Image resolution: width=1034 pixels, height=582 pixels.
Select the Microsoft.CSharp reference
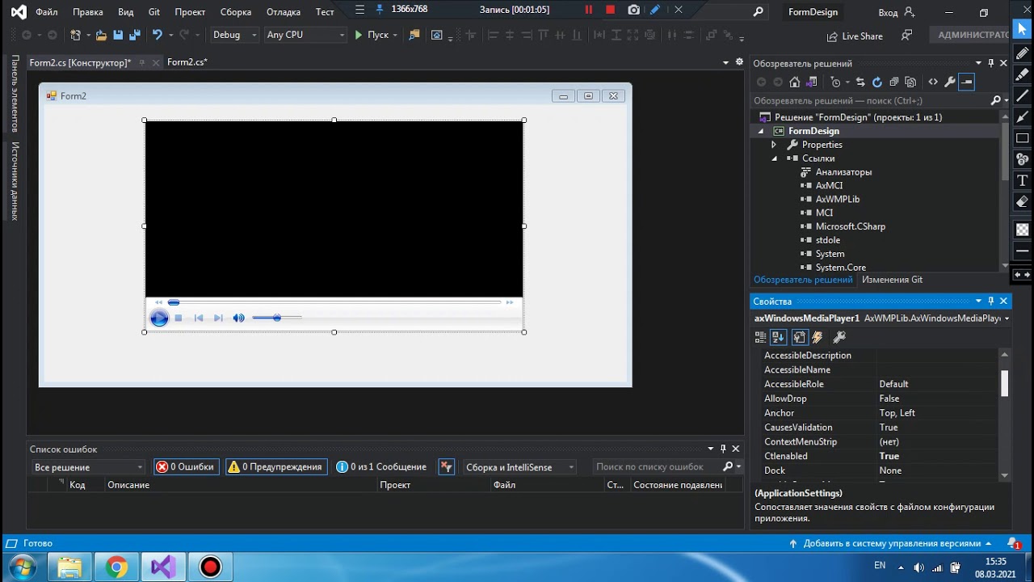[851, 226]
